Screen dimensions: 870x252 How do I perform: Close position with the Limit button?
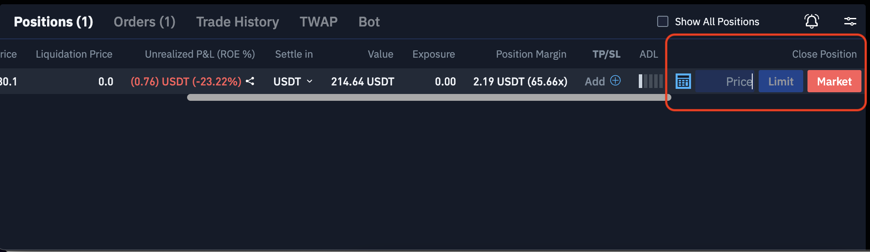(781, 81)
